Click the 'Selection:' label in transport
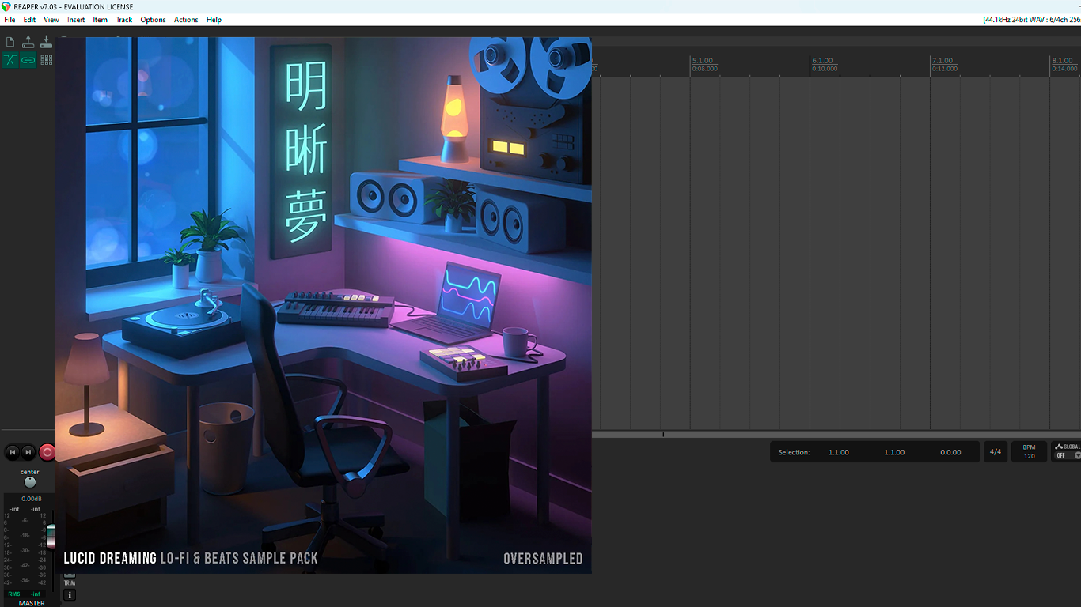The height and width of the screenshot is (607, 1081). click(x=794, y=452)
